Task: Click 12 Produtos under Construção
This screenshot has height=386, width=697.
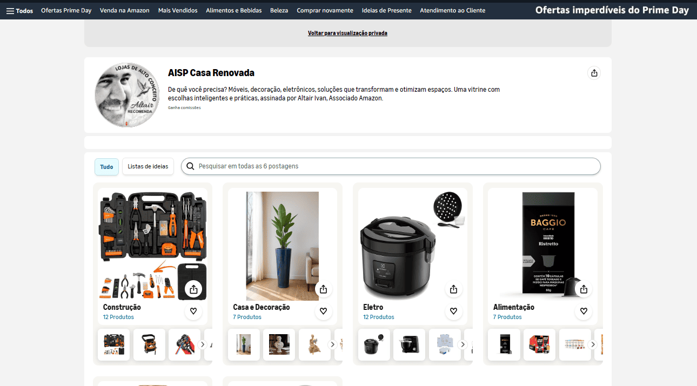Action: click(x=118, y=317)
